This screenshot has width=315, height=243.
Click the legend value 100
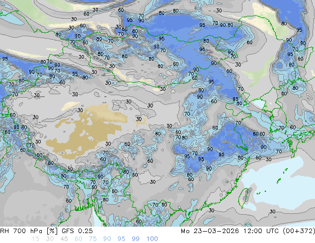[x=152, y=239]
